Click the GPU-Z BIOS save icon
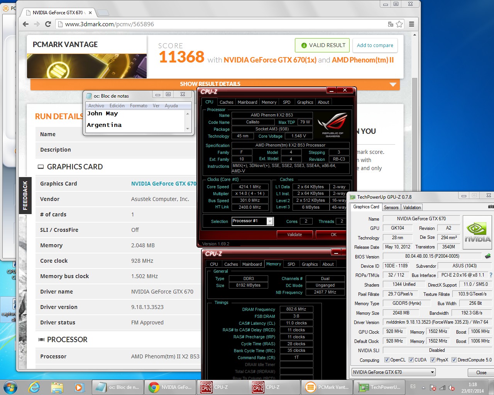The image size is (494, 395). 488,256
